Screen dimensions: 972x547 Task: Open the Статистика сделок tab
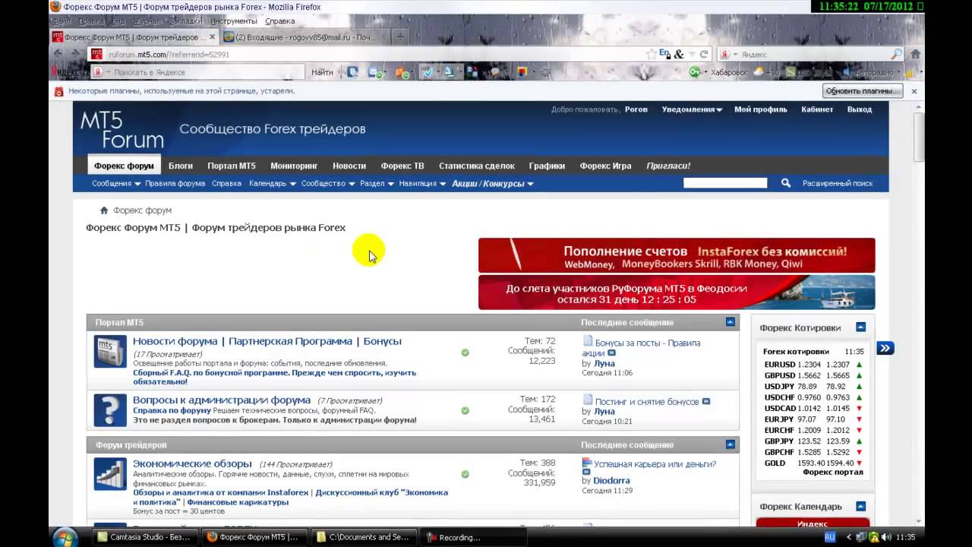point(477,166)
